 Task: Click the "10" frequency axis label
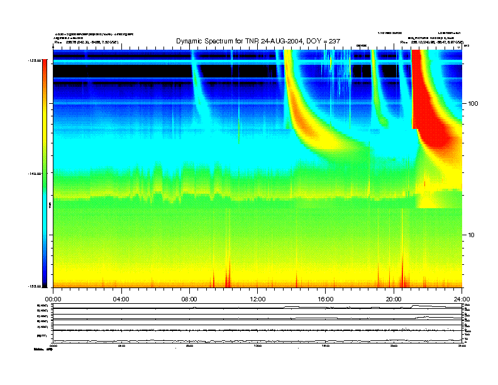pos(472,235)
